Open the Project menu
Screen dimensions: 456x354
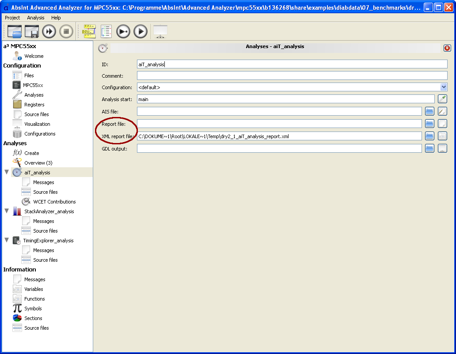point(12,18)
